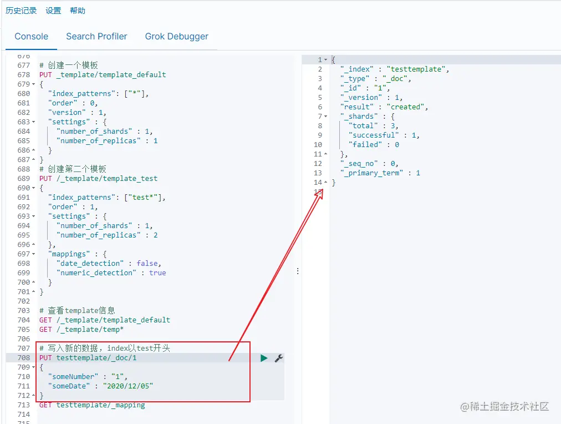Collapse the block at editor line 679

pos(34,84)
